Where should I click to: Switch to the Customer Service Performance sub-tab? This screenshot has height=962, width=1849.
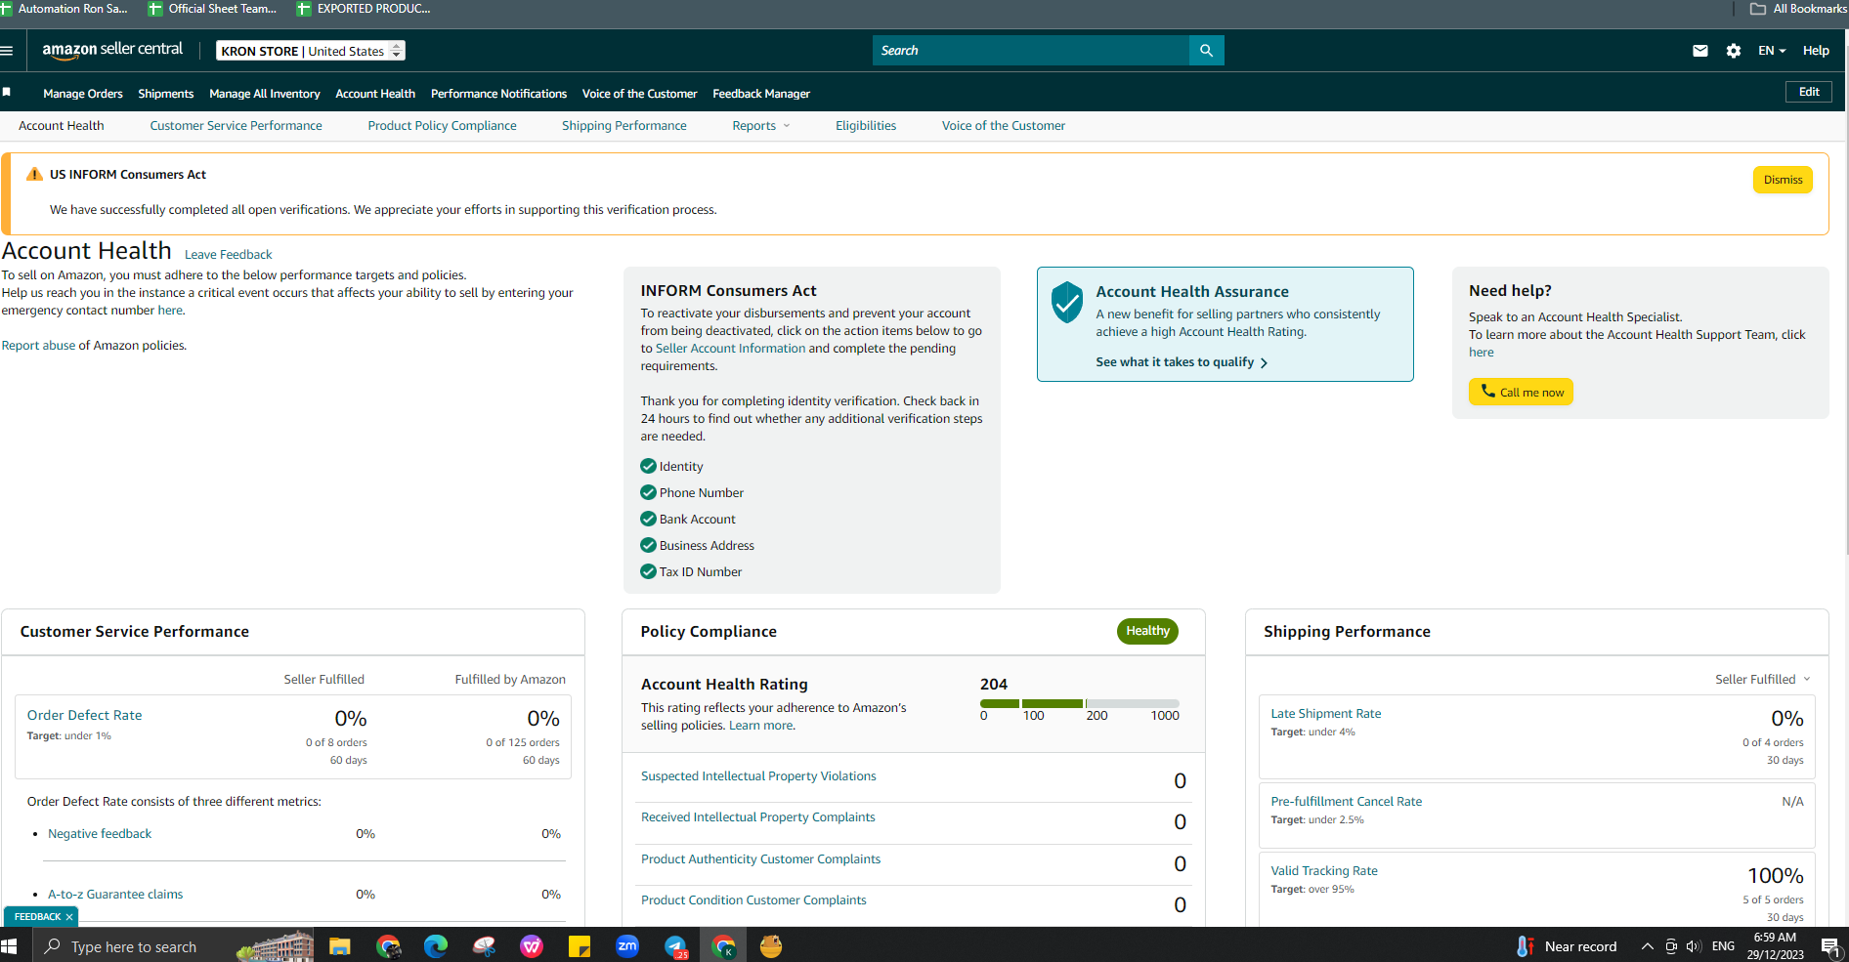[236, 126]
